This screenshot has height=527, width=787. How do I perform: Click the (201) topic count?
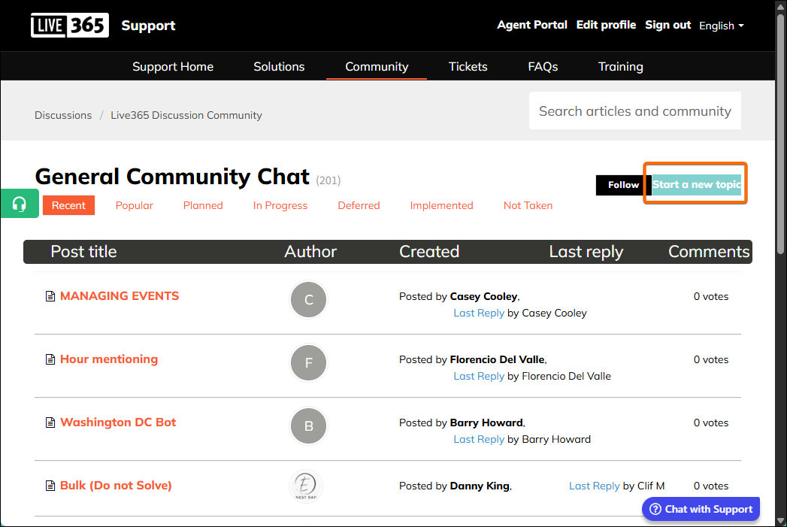coord(328,180)
